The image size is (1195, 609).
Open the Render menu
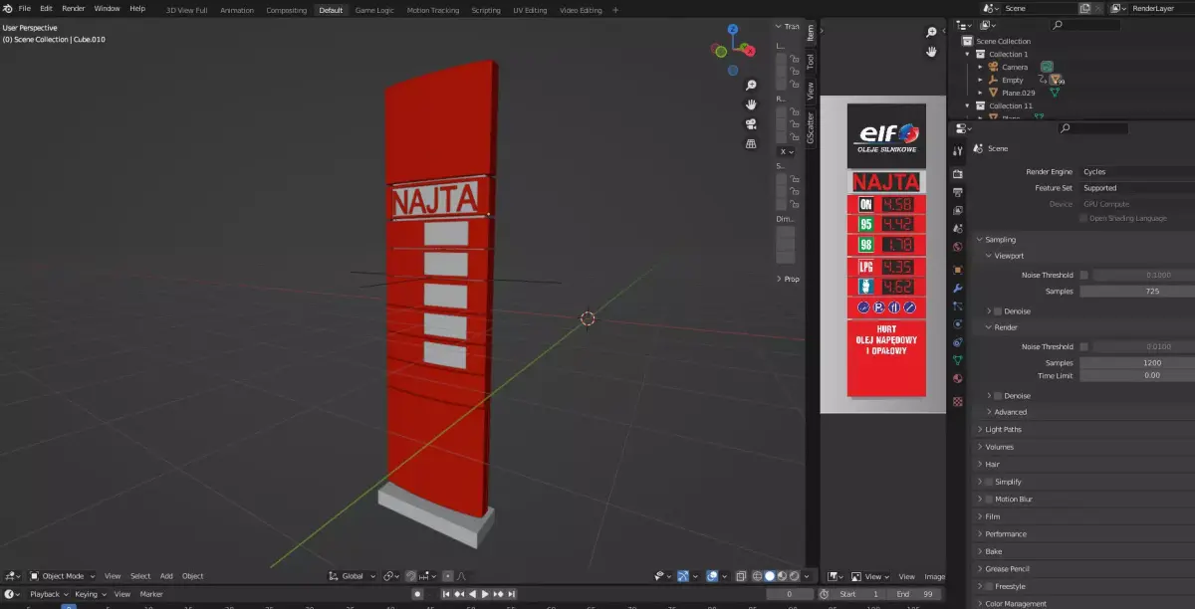[74, 8]
